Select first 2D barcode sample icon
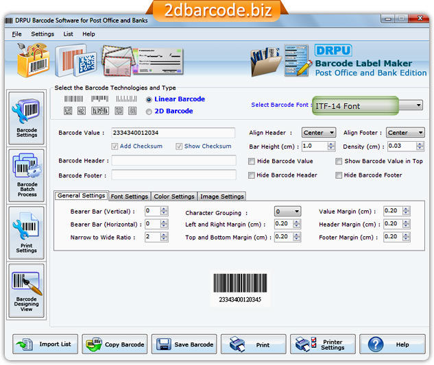Screen dimensions: 434x365 (68, 111)
